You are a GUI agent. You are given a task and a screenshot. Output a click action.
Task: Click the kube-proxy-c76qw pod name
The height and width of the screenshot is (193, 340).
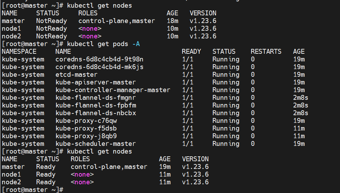click(x=86, y=121)
